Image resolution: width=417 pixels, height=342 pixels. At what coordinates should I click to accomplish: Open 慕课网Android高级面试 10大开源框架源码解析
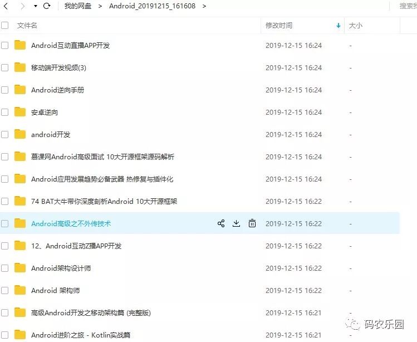tap(102, 157)
